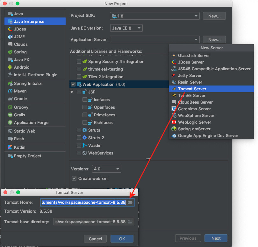258x247 pixels.
Task: Open the Java EE version dropdown
Action: [126, 28]
